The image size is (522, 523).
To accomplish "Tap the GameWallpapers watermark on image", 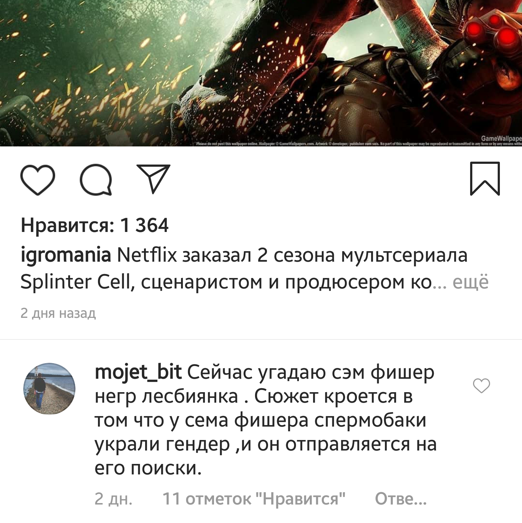I will click(x=501, y=138).
